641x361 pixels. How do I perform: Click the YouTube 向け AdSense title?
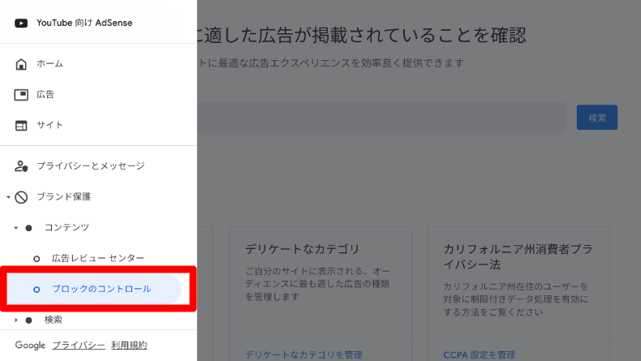coord(84,23)
